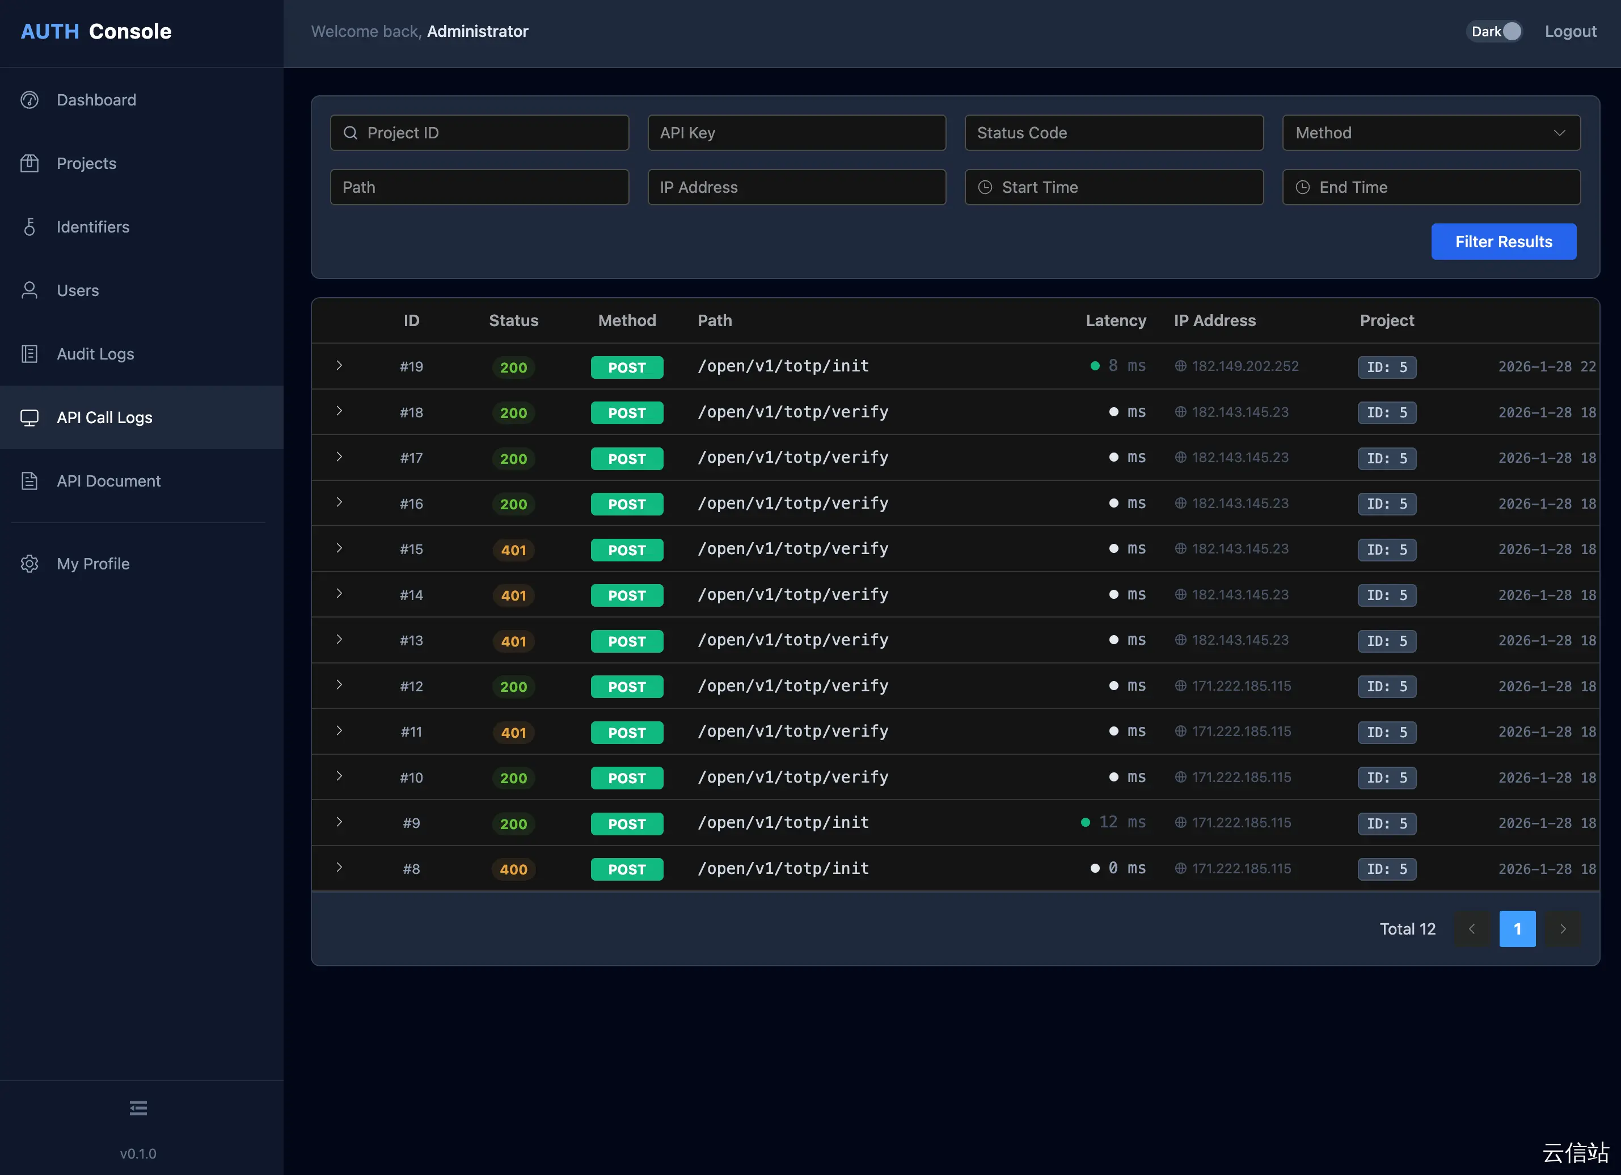Screen dimensions: 1621x1175
Task: Click the Audit Logs icon
Action: (x=29, y=354)
